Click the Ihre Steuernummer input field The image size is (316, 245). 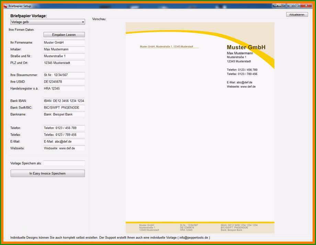[x=64, y=75]
